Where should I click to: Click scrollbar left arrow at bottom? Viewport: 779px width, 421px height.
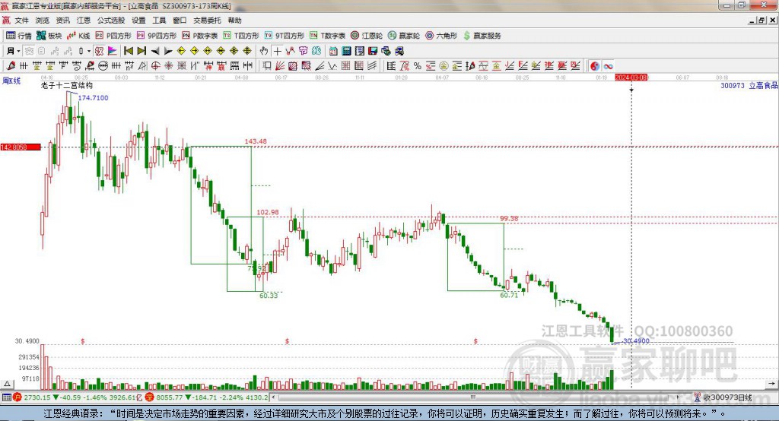273,397
